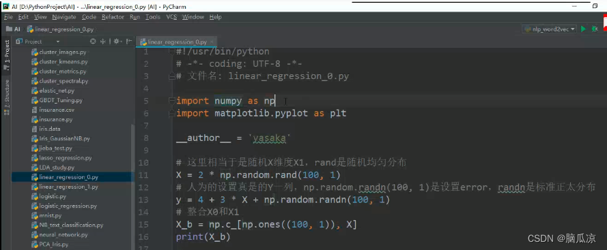
Task: Select insurance.py in project tree
Action: [x=52, y=119]
